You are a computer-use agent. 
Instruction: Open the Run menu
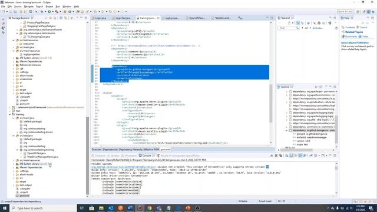pyautogui.click(x=58, y=6)
